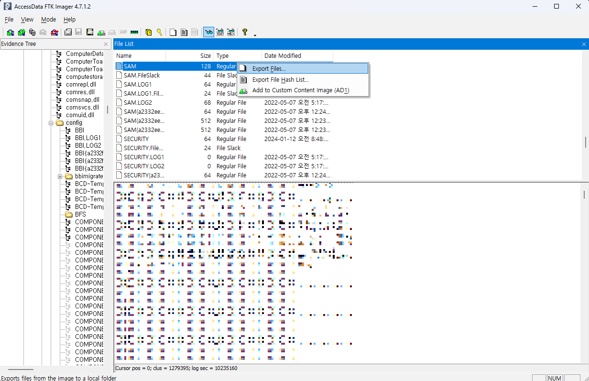Open the toolbar options overflow arrow
Viewport: 589px width, 381px height.
tap(255, 35)
